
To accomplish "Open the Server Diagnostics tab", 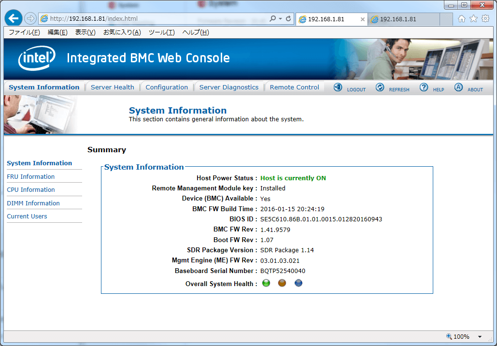I will point(229,87).
